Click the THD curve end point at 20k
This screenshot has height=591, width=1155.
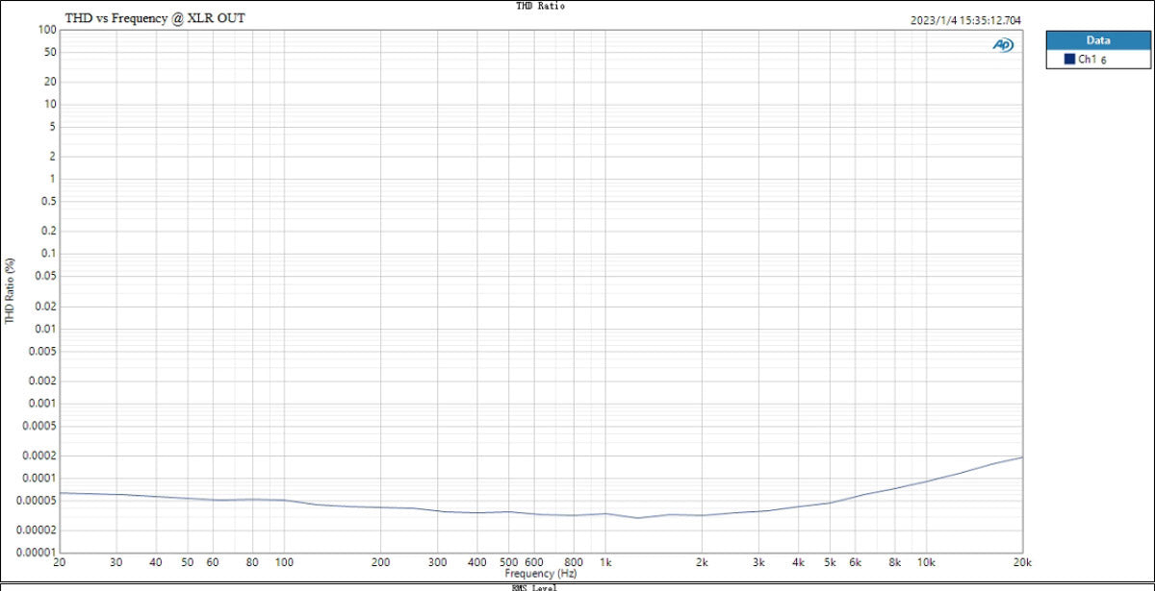click(1021, 457)
